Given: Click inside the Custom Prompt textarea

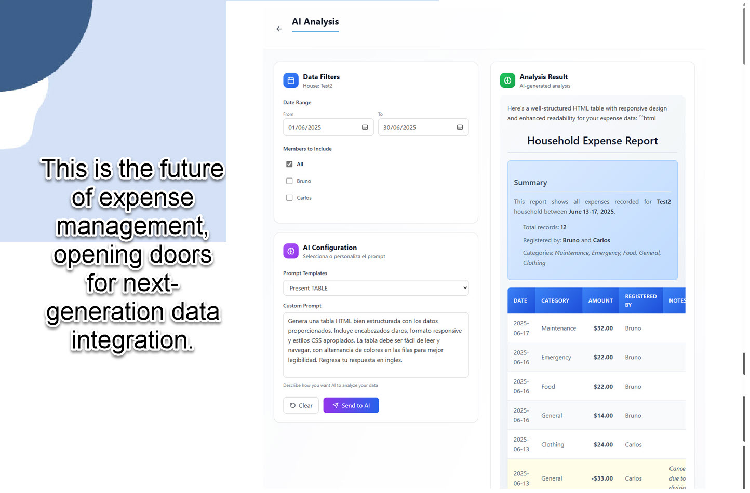Looking at the screenshot, I should [376, 345].
